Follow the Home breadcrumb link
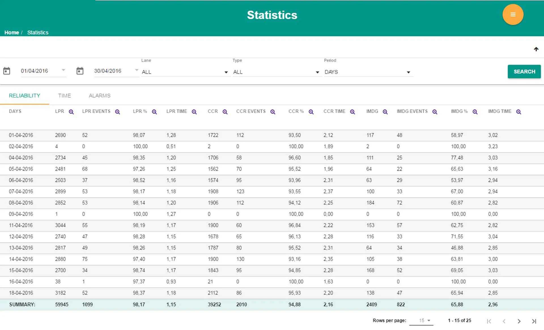 12,33
